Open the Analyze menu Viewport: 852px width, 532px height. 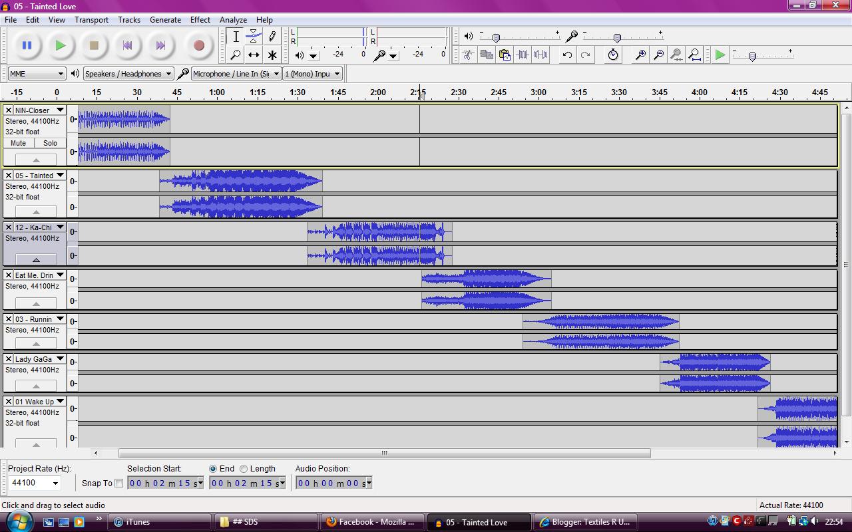pyautogui.click(x=233, y=19)
